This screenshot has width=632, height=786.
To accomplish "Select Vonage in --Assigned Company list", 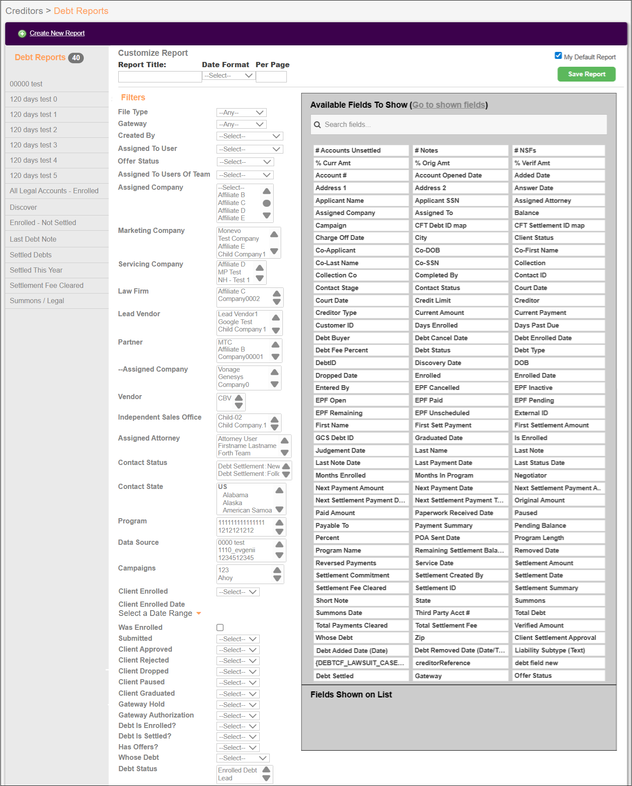I will click(229, 370).
